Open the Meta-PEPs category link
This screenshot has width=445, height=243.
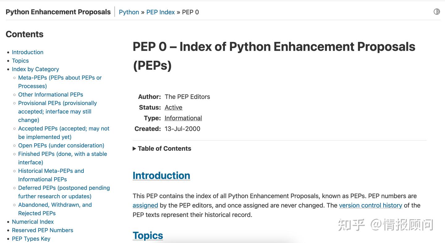tap(60, 78)
